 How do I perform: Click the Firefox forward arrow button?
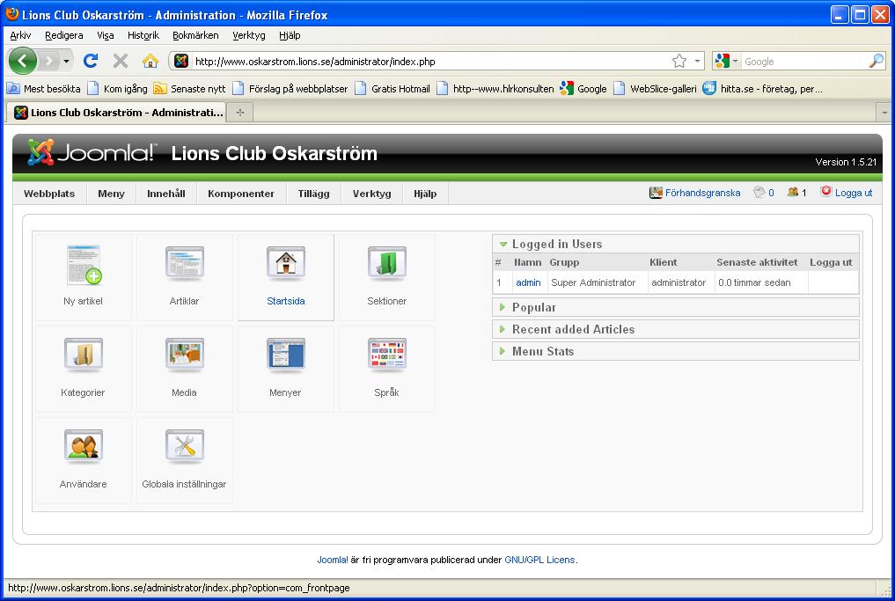[x=49, y=61]
